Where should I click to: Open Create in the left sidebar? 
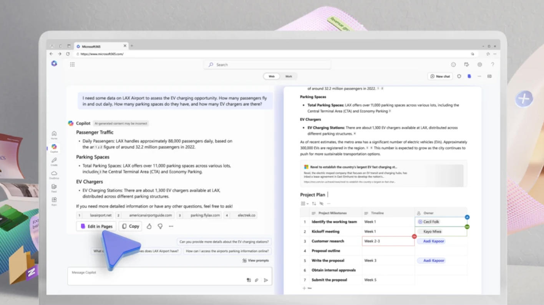[x=54, y=162]
